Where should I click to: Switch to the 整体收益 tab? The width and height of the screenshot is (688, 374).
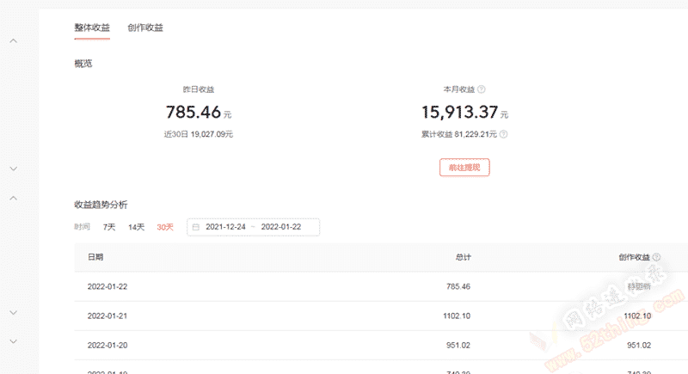click(92, 28)
